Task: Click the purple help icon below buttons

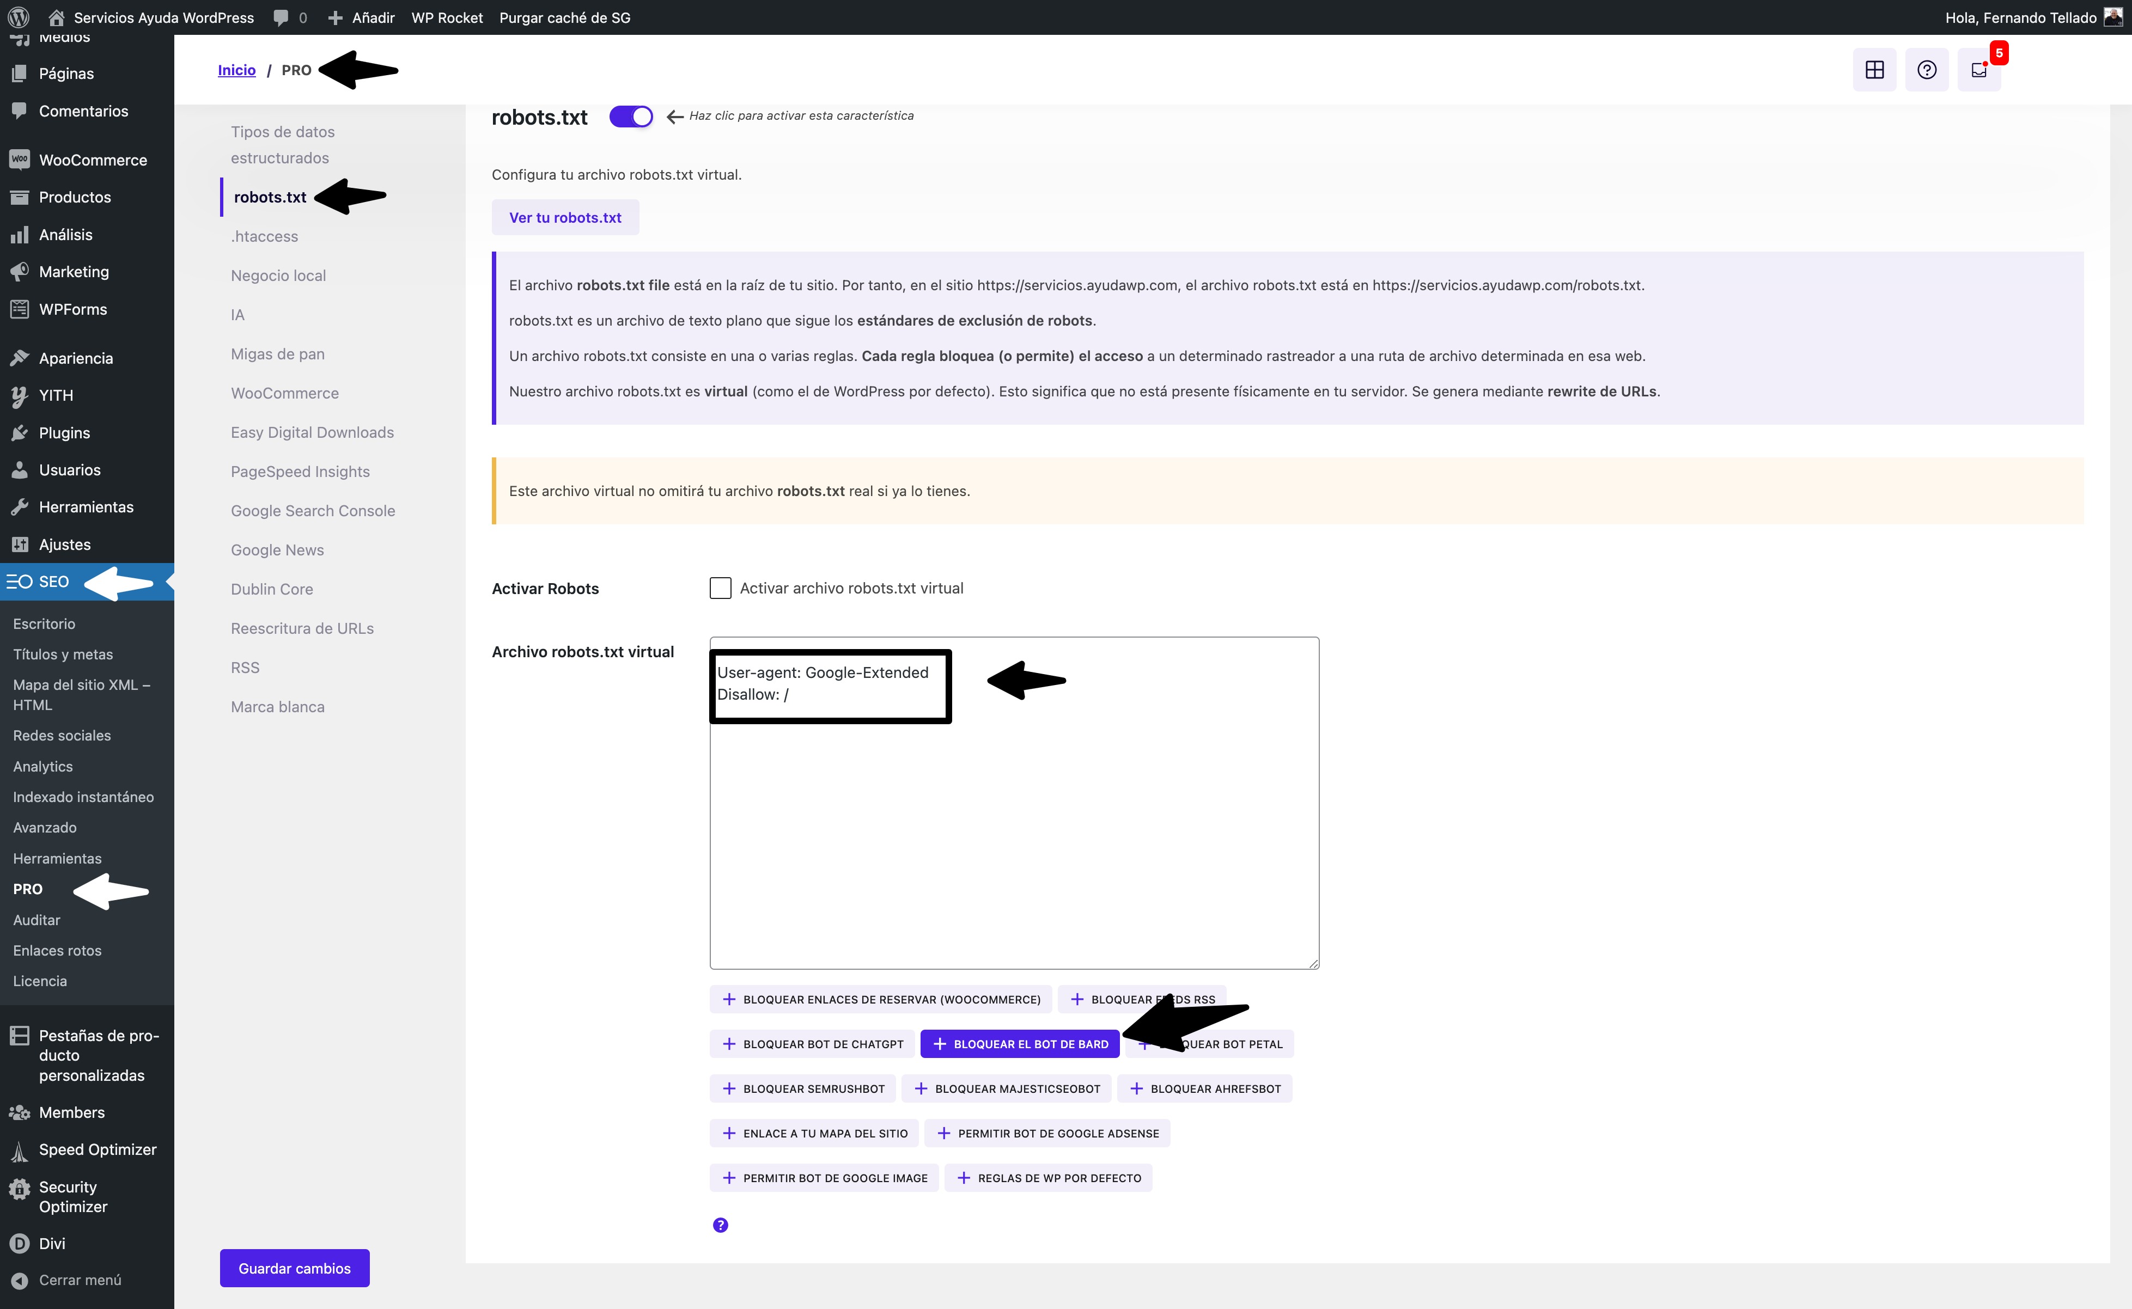Action: point(720,1225)
